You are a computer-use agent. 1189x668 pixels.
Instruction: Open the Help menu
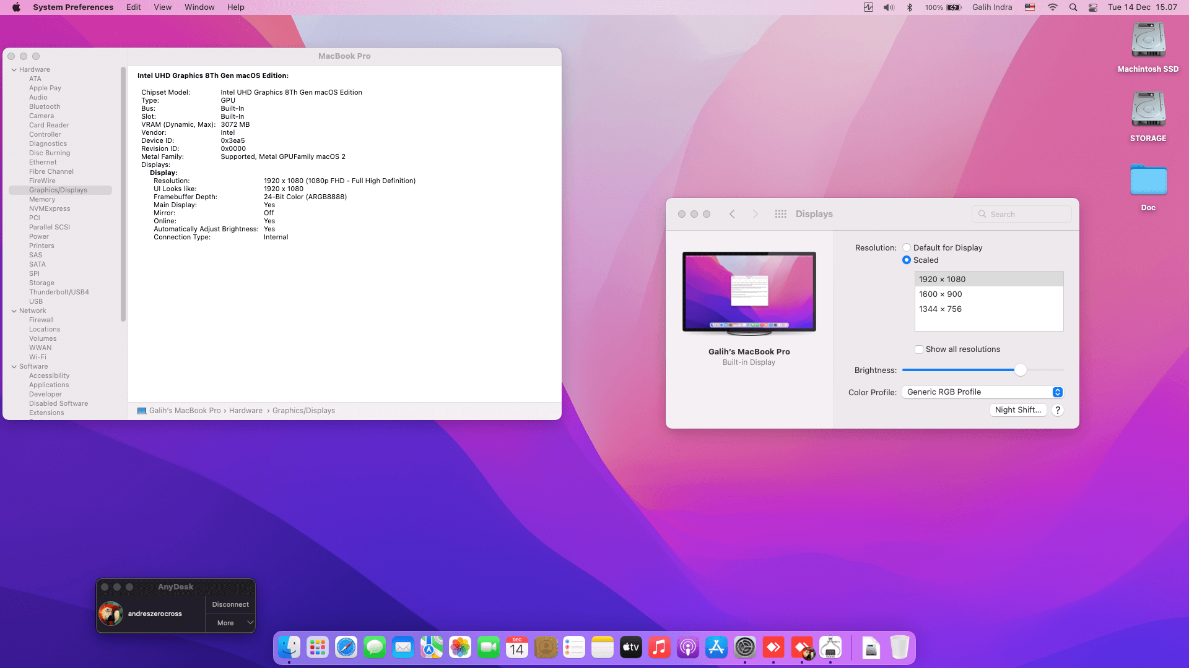[x=235, y=7]
